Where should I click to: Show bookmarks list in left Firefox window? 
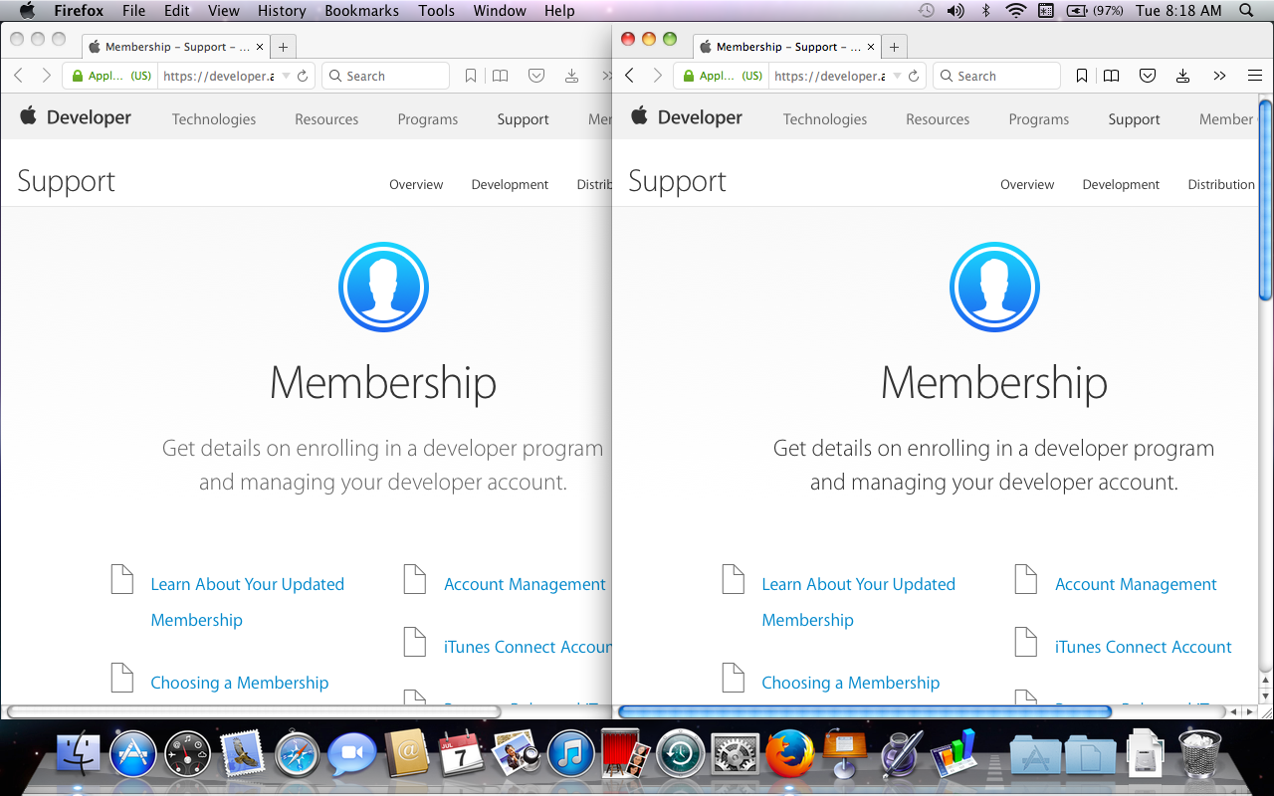(501, 76)
